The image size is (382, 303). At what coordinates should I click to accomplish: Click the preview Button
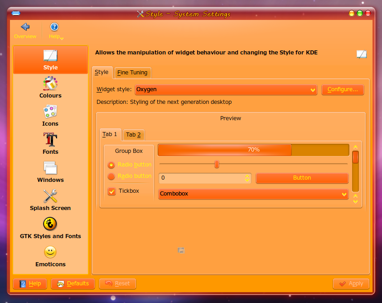click(x=302, y=178)
